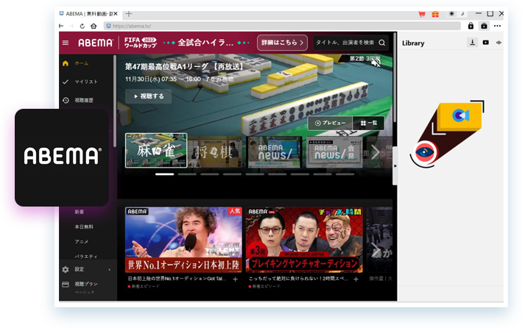The width and height of the screenshot is (525, 333).
Task: Advance video card row right chevron
Action: [376, 249]
